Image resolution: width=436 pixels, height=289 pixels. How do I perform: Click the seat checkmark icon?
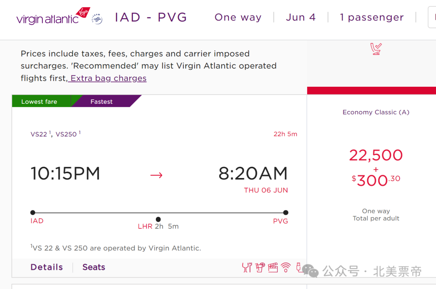click(376, 49)
